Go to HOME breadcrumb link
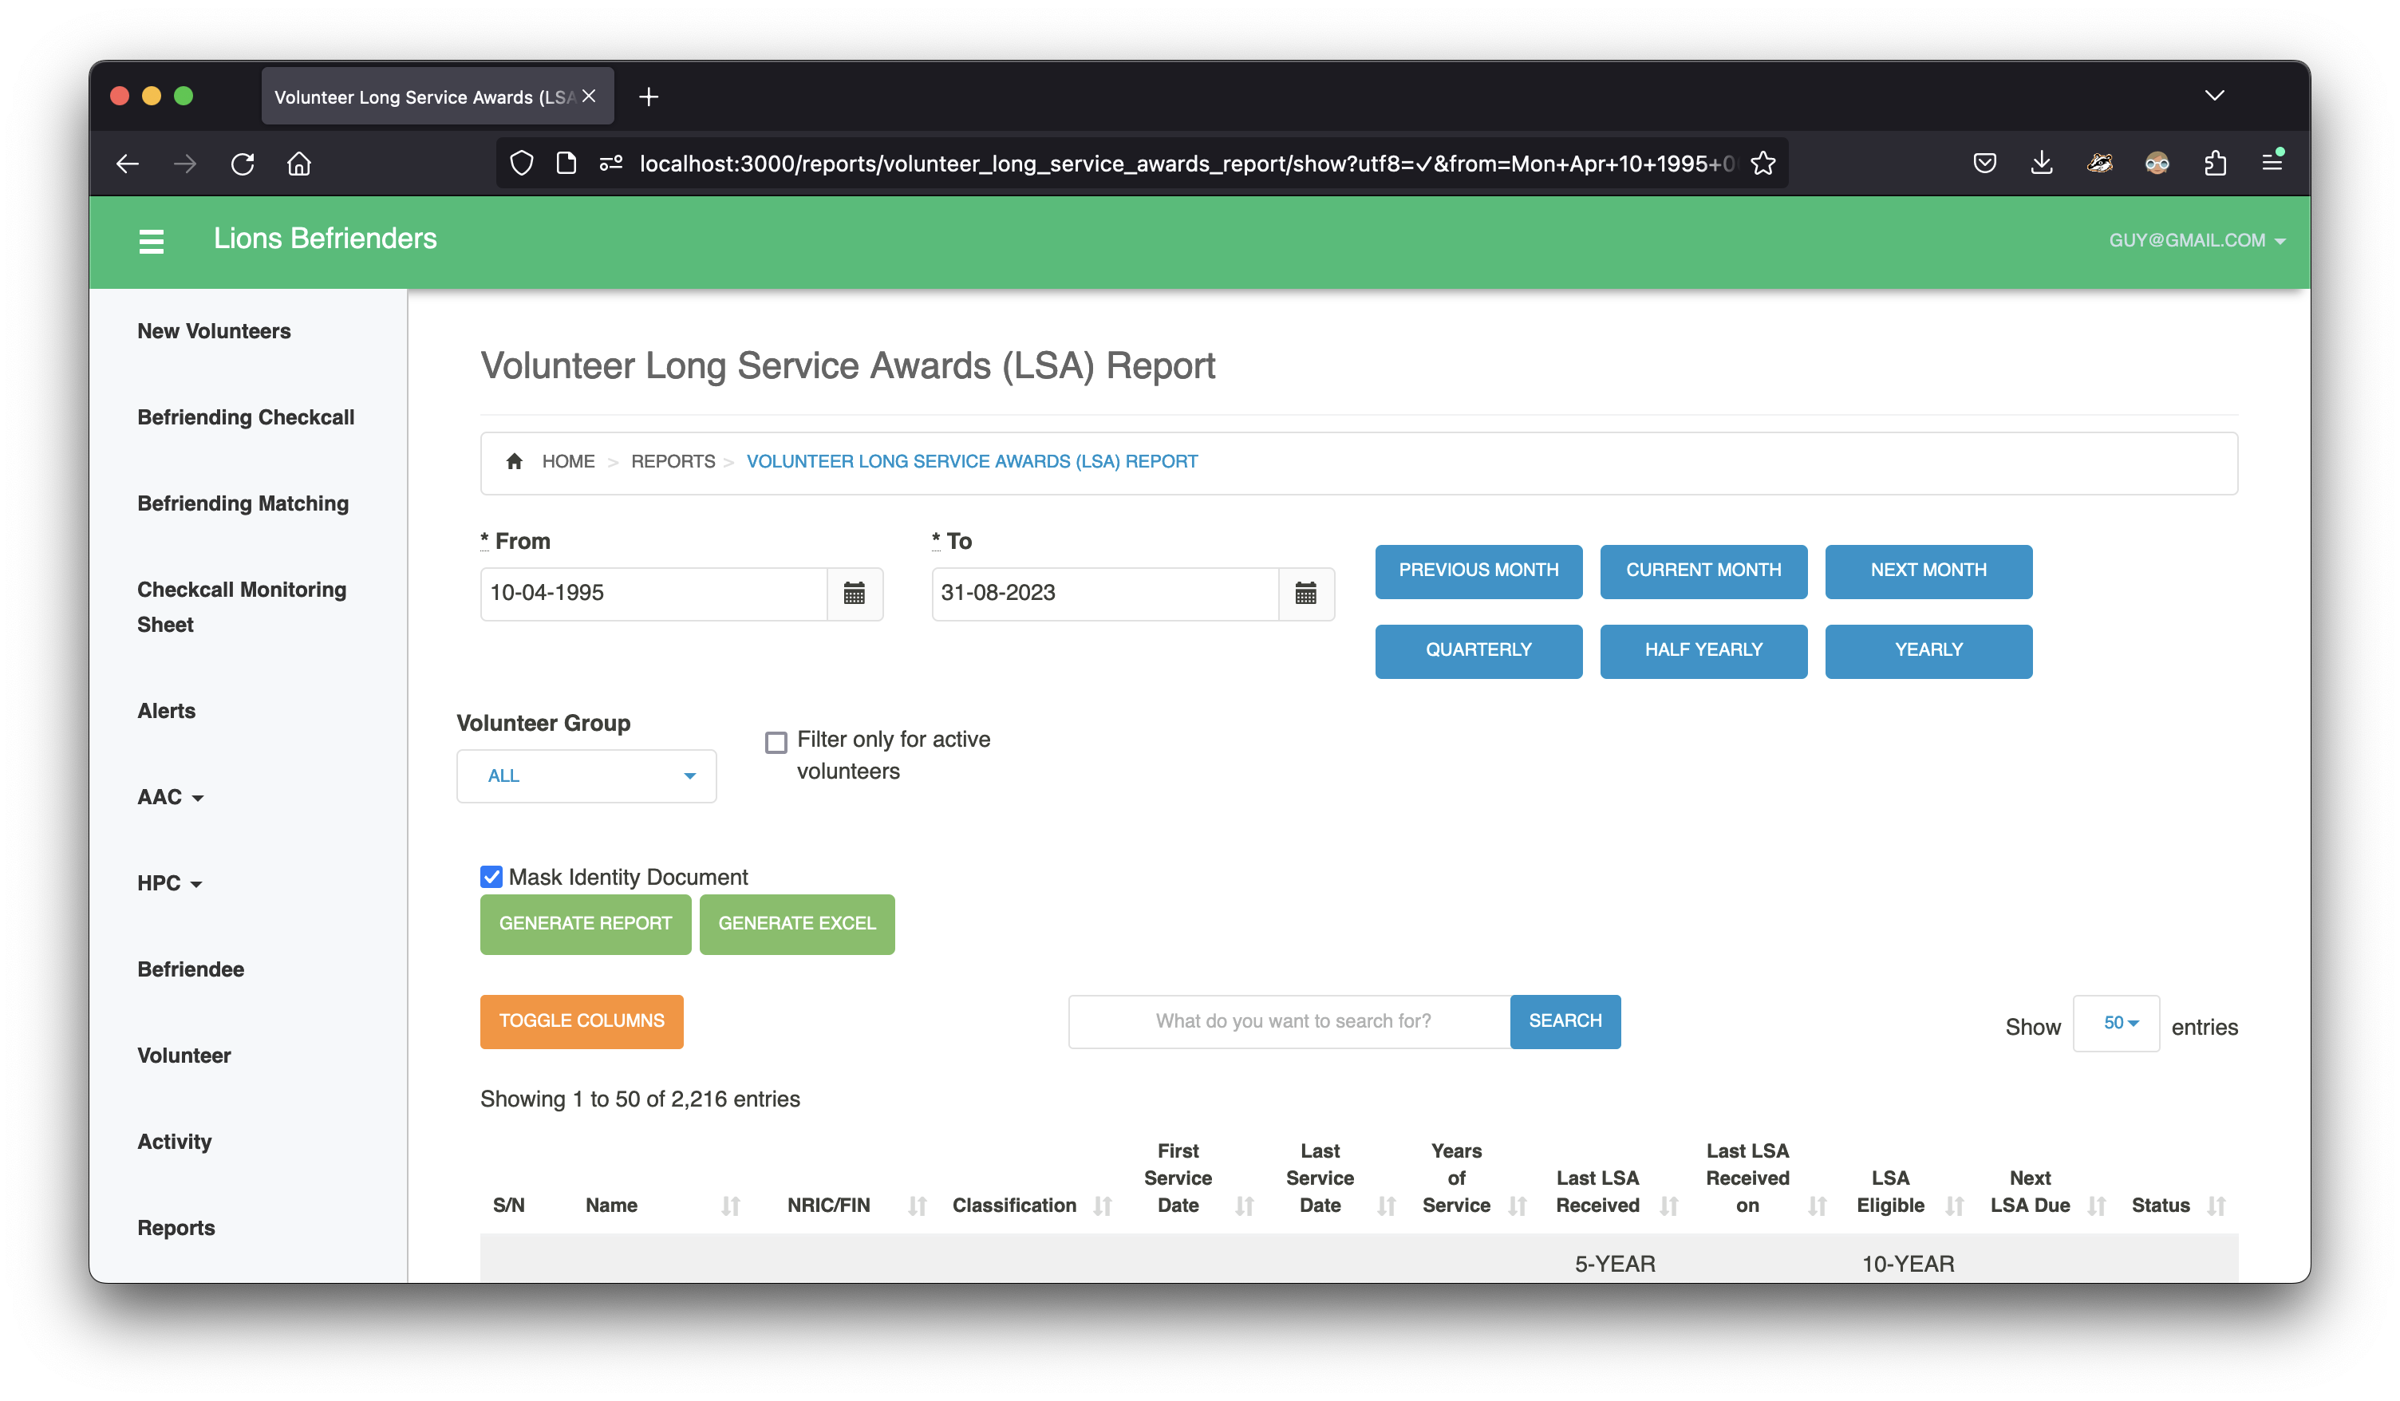 [569, 461]
